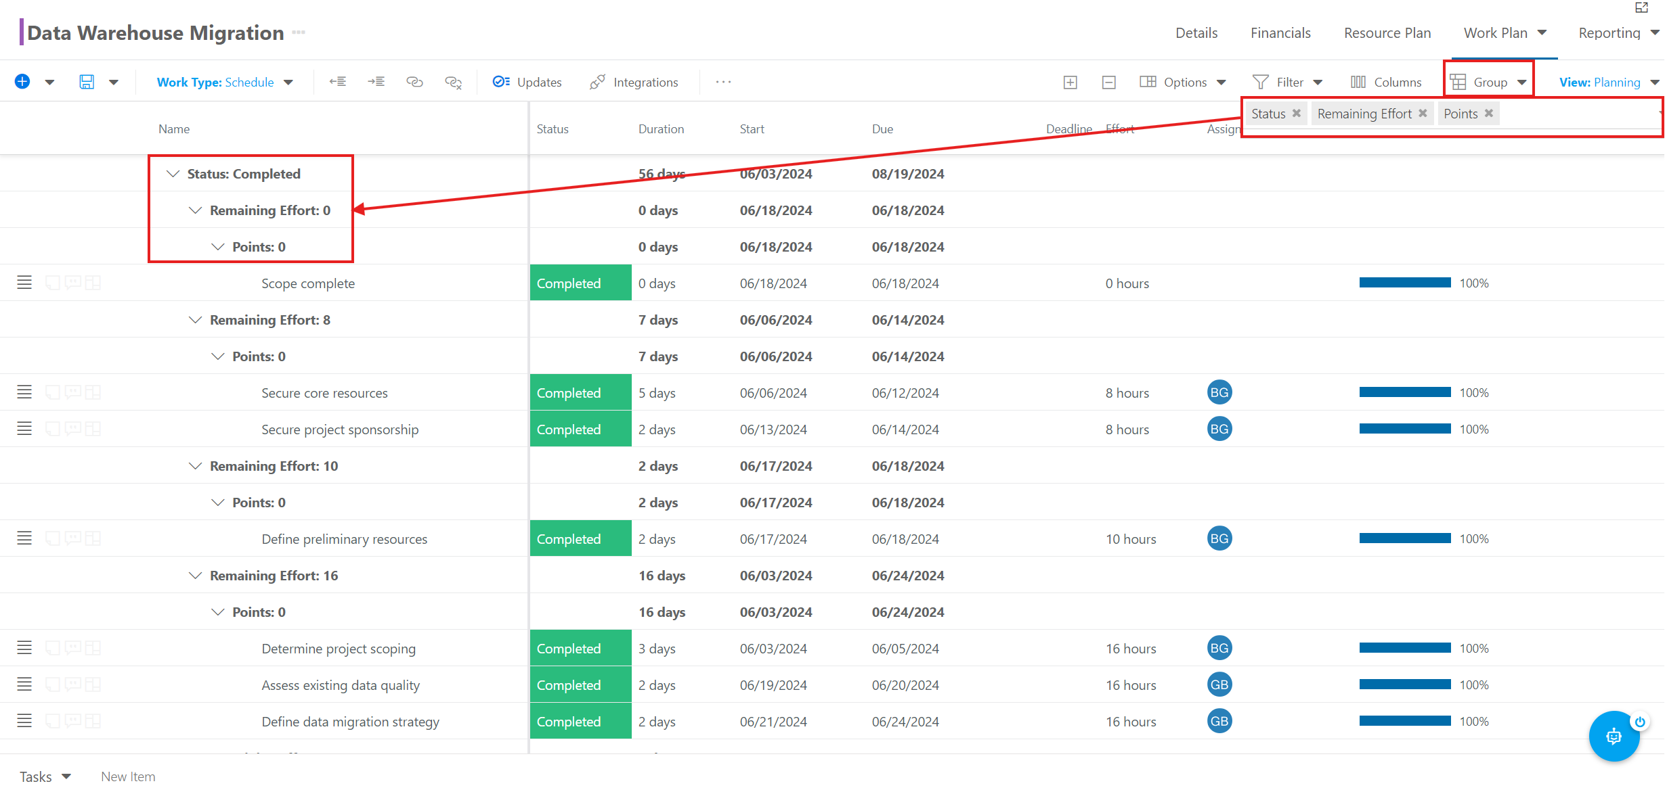Click the row menu icon for Determine project scoping
1665x790 pixels.
click(x=24, y=648)
